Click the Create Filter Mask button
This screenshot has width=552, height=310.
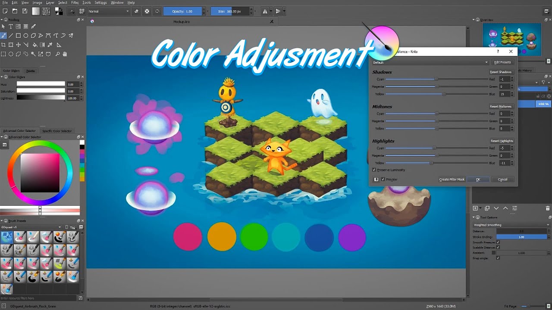452,179
